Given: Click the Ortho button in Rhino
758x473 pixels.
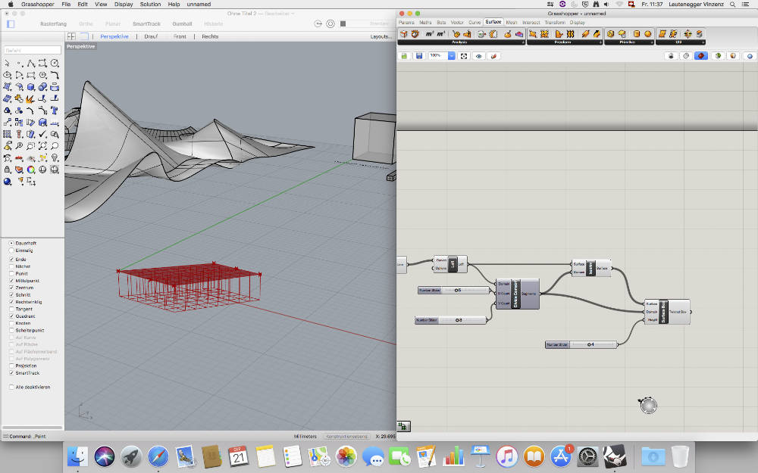Looking at the screenshot, I should [x=86, y=23].
